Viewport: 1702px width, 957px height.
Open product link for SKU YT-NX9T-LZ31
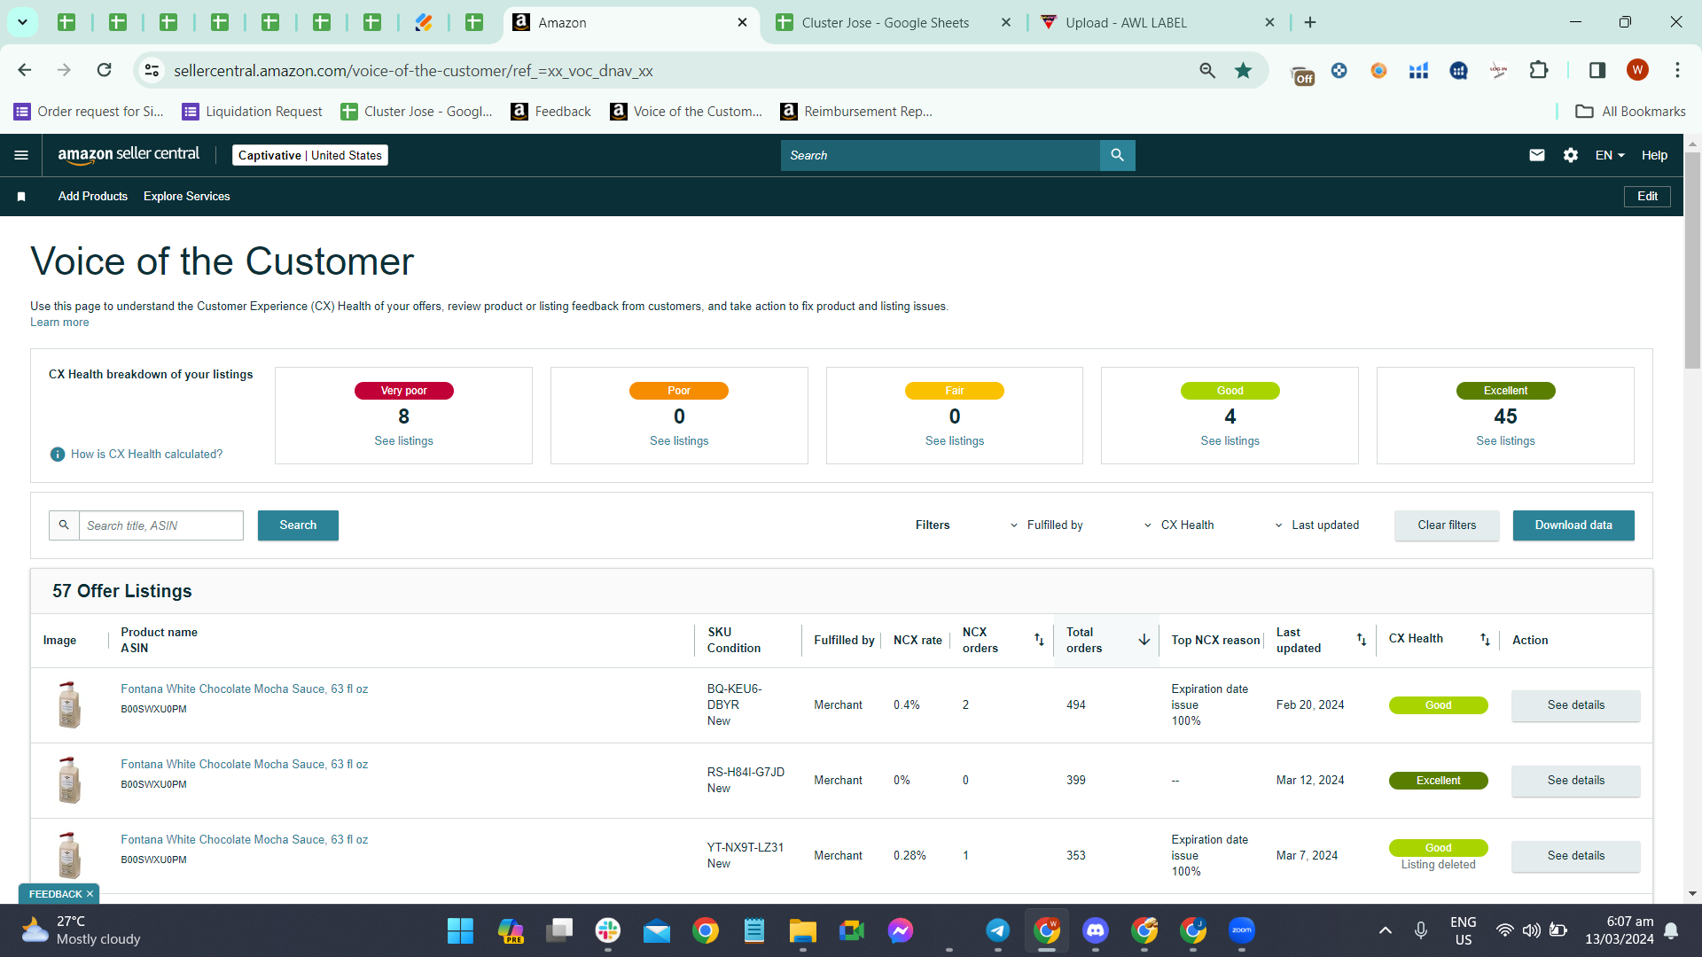point(244,840)
